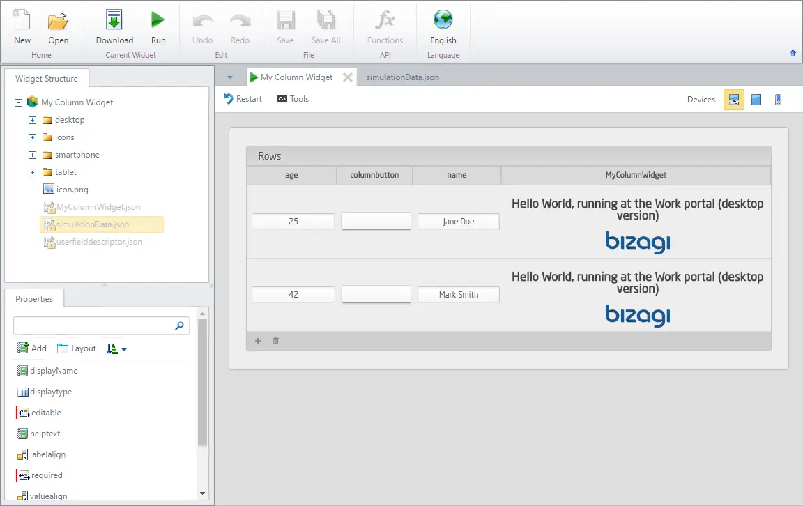
Task: Add a new property
Action: coord(32,348)
